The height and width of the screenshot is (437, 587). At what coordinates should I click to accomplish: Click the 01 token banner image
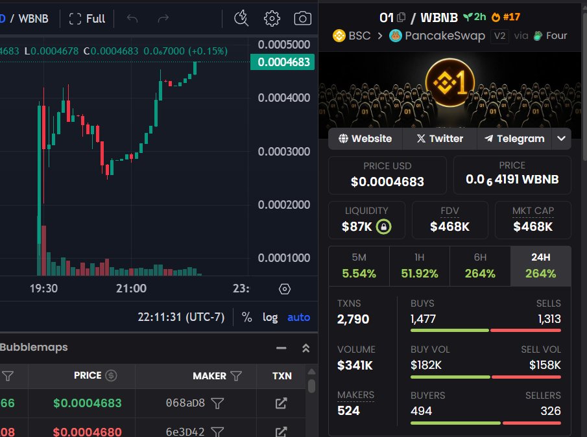pos(450,89)
